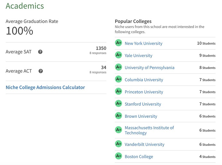Open the Niche College Admissions Calculator link
Screen dimensions: 222x165
pos(45,87)
